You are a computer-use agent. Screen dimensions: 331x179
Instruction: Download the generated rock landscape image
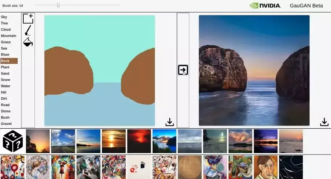coord(324,122)
